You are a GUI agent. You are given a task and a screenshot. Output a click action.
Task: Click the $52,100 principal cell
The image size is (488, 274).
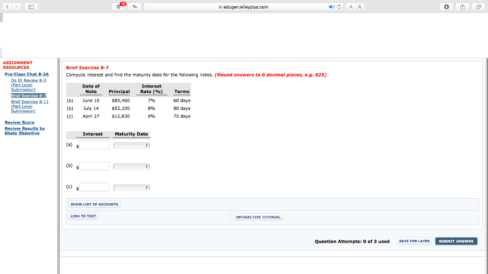pos(121,108)
